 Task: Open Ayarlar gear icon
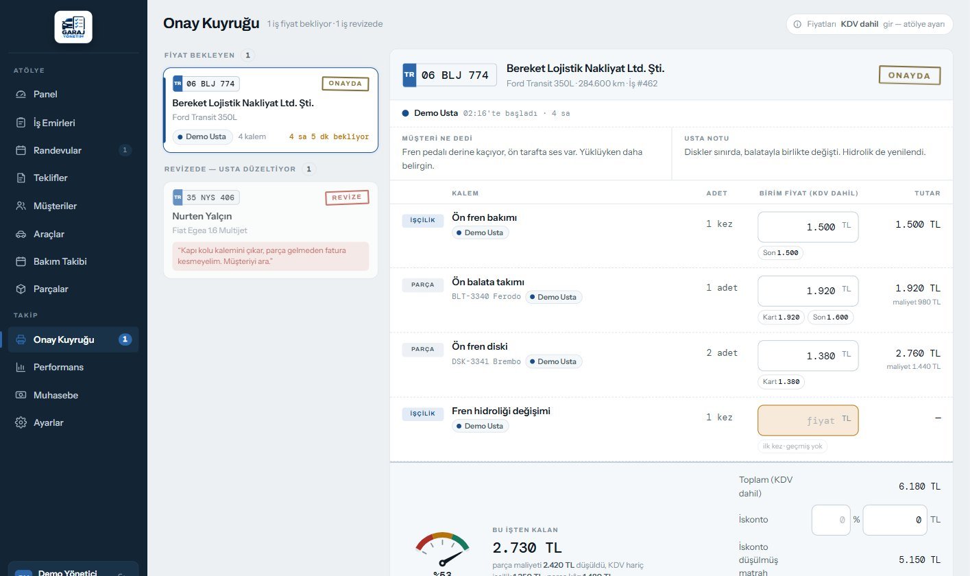point(21,422)
